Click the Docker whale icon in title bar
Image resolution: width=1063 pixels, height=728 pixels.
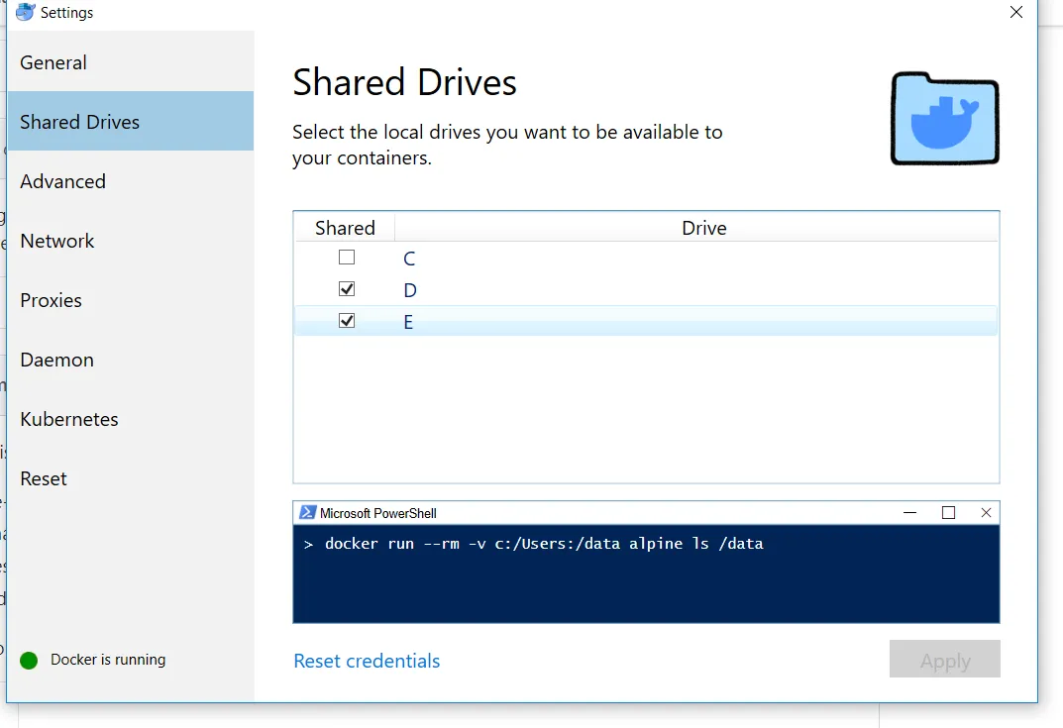click(25, 12)
